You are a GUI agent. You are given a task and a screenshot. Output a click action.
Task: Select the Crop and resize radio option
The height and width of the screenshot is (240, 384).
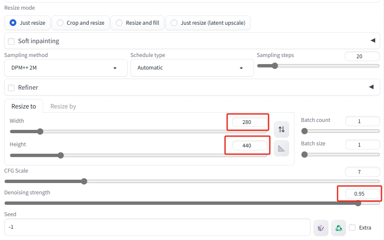coord(81,23)
